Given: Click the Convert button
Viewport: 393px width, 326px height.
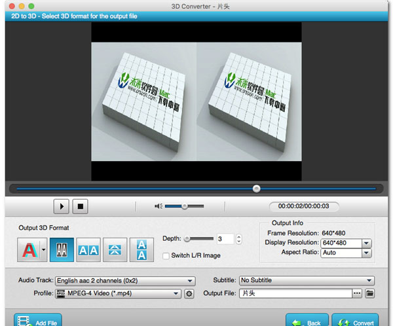Looking at the screenshot, I should [x=355, y=320].
